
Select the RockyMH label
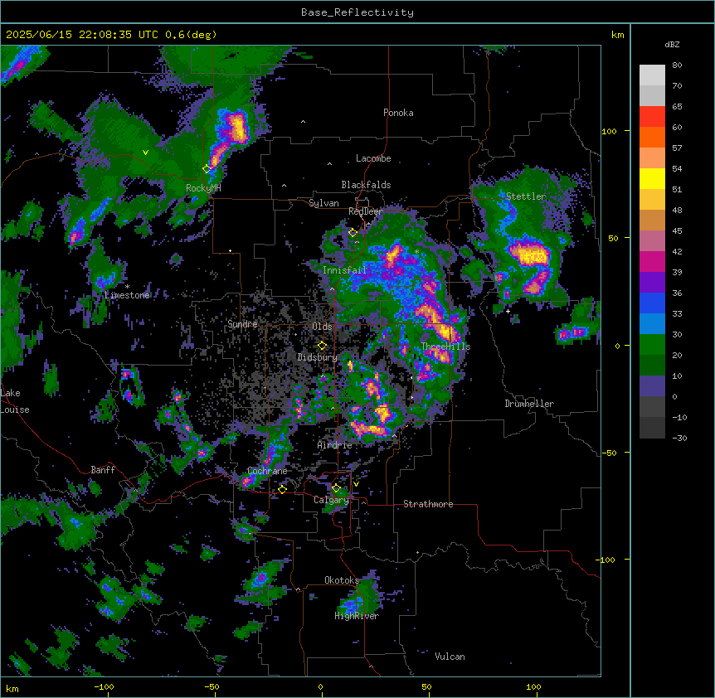tap(203, 187)
